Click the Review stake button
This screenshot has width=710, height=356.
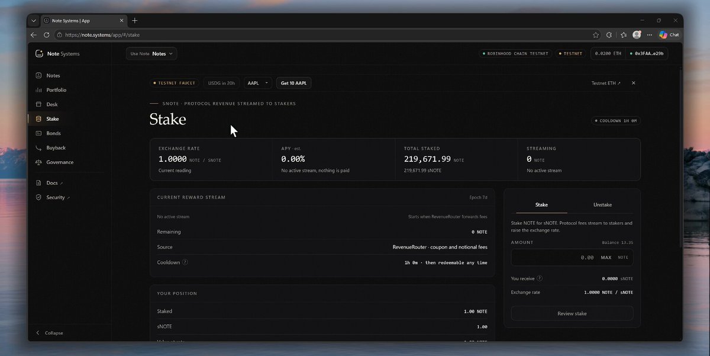point(572,313)
